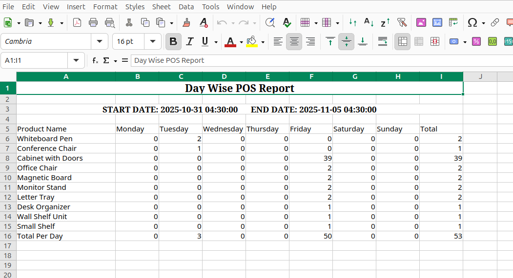
Task: Expand the Name Box dropdown arrow
Action: click(x=76, y=60)
